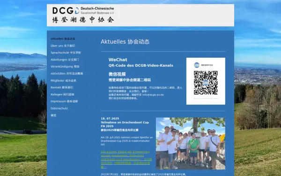Click the 18. 07.2025 date text

(x=110, y=119)
